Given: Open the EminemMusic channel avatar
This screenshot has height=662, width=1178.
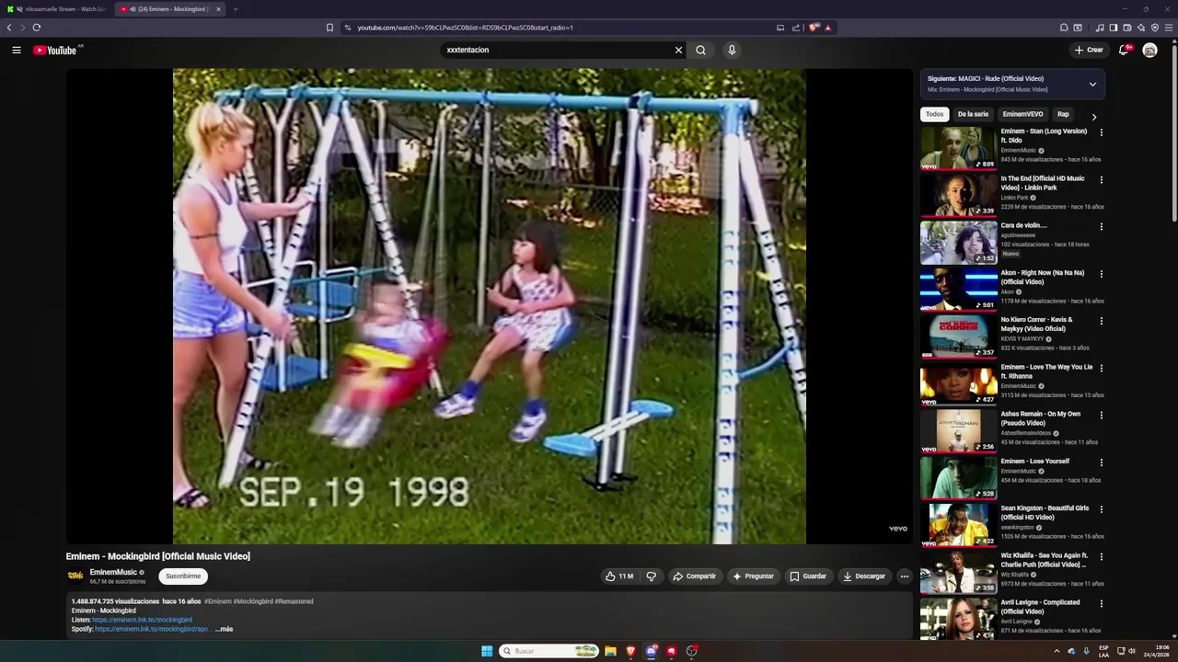Looking at the screenshot, I should click(75, 576).
